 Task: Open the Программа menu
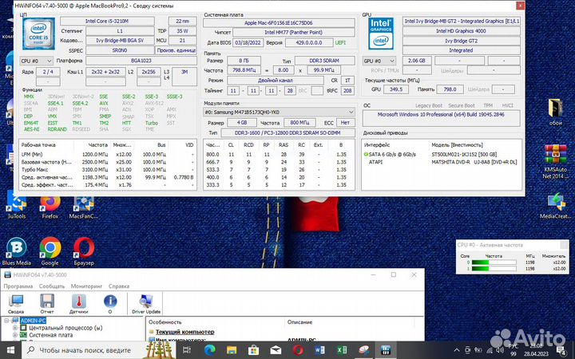click(x=18, y=285)
